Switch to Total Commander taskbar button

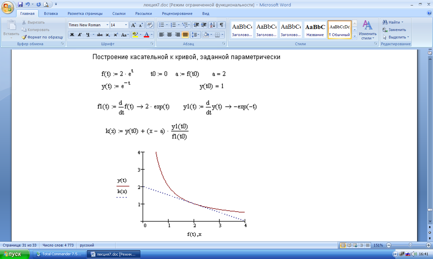coord(59,254)
